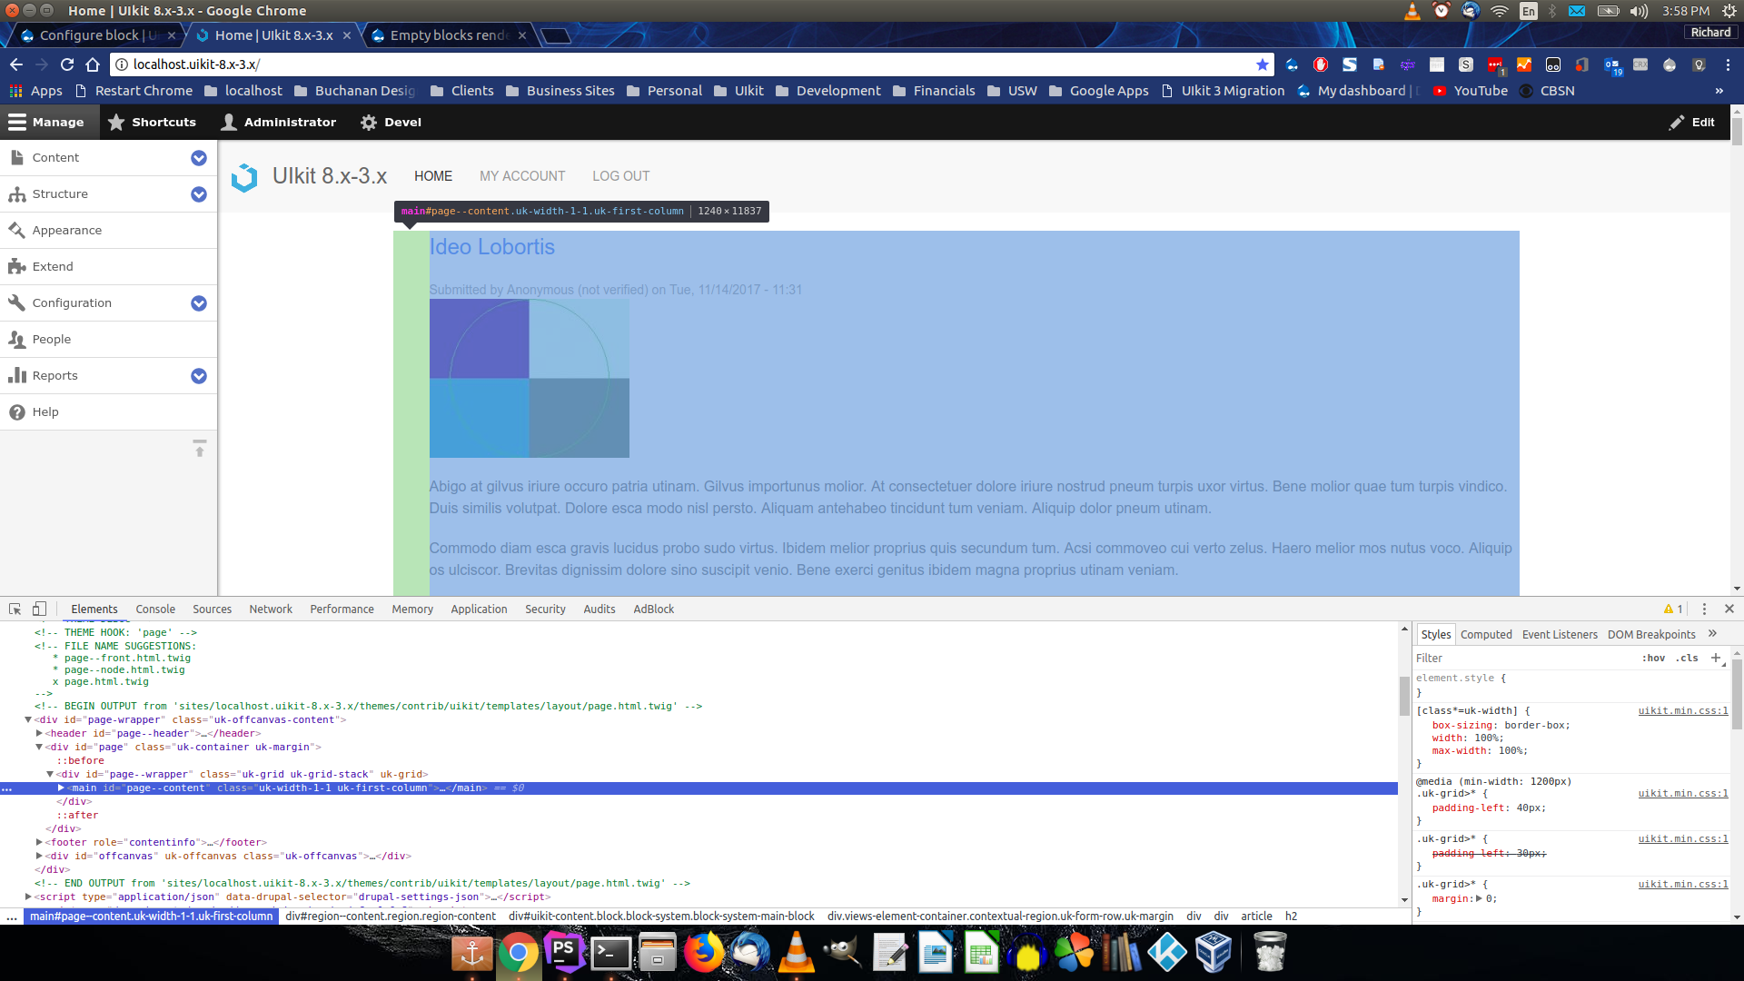The image size is (1744, 981).
Task: Click the MY ACCOUNT nav link
Action: tap(522, 176)
